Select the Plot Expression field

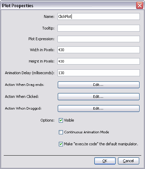click(98, 39)
